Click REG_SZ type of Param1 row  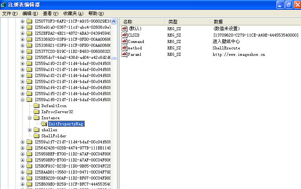[x=174, y=55]
